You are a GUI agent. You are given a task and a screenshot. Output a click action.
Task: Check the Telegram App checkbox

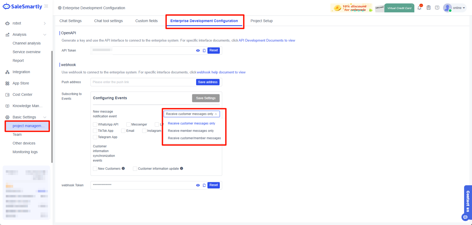coord(95,137)
